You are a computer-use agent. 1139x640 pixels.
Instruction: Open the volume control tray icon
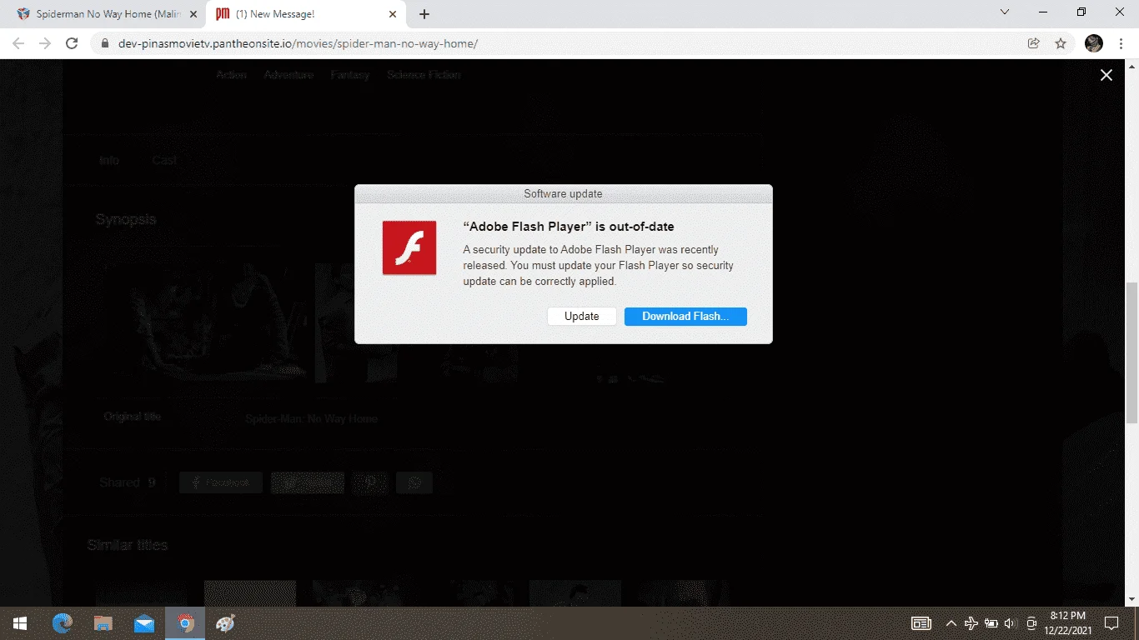(x=1011, y=623)
